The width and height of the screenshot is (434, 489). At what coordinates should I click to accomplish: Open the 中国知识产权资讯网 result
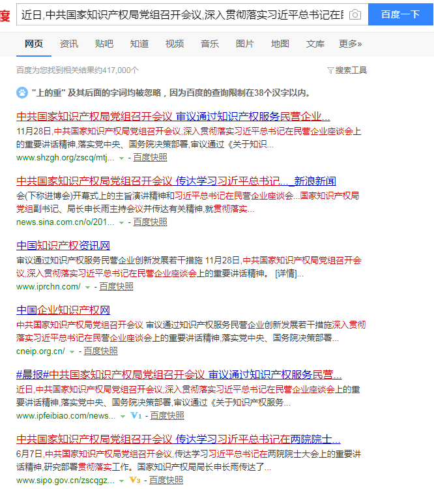[63, 245]
